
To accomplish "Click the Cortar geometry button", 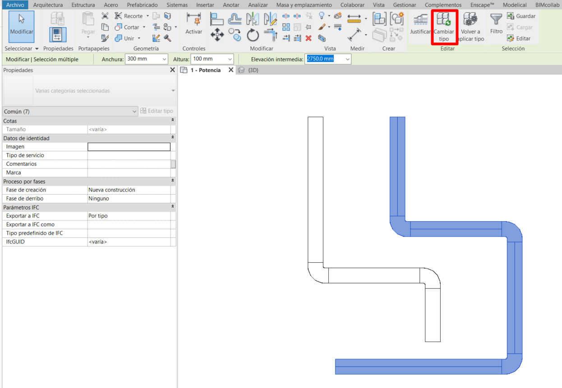I will [126, 27].
